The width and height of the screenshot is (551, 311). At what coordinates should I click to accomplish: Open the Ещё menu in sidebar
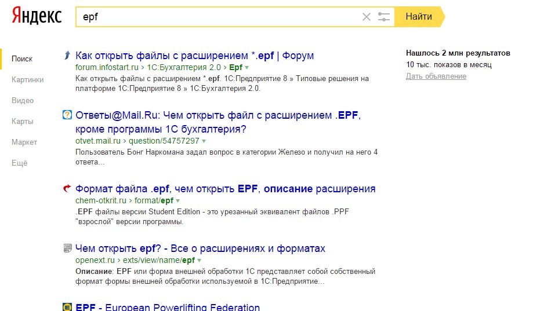coord(20,163)
